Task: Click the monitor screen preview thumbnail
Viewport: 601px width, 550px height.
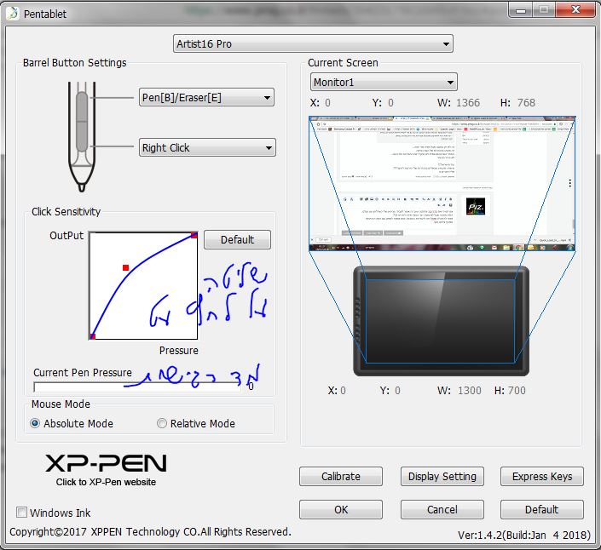Action: click(x=442, y=184)
